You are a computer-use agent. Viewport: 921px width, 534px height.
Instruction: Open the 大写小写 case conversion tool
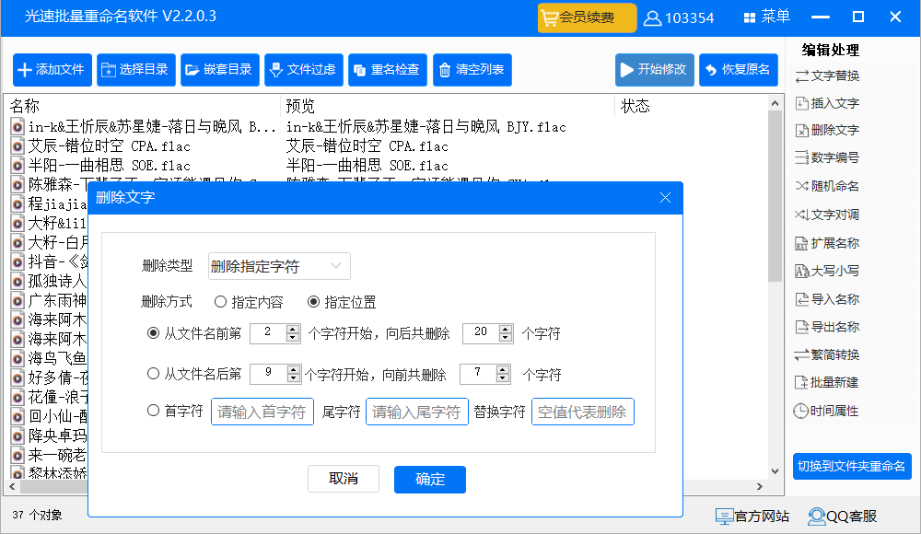coord(827,271)
